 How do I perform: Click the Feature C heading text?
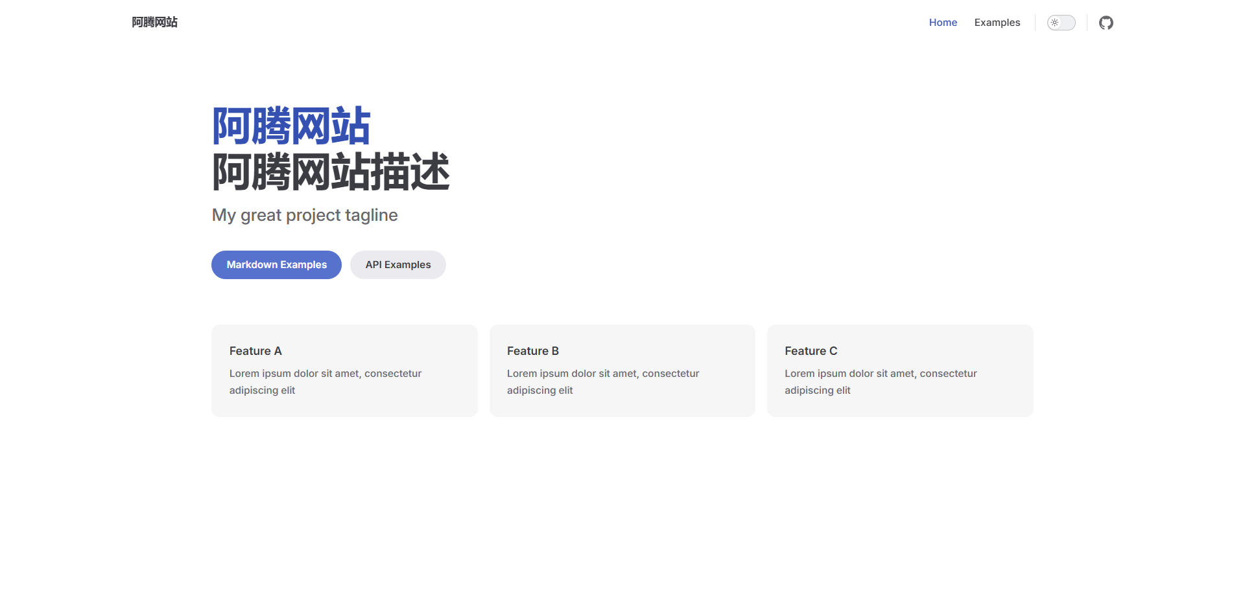point(811,351)
